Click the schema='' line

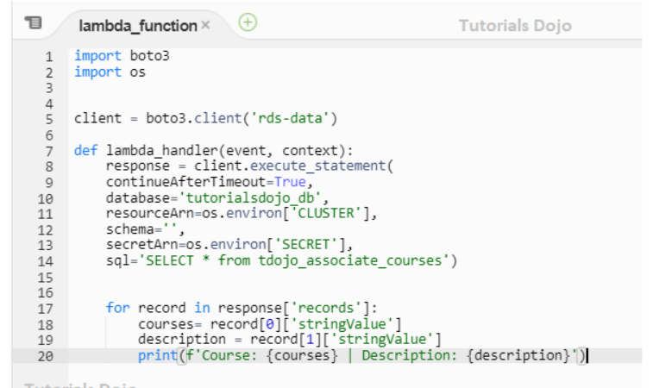point(133,229)
